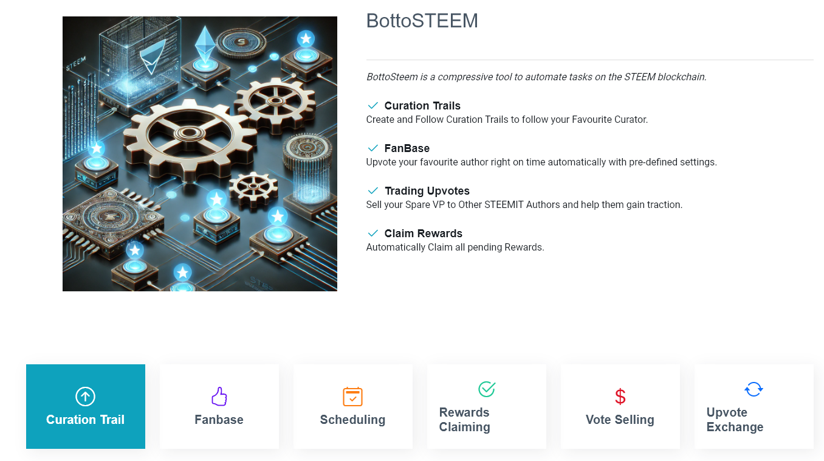Click the BottoSTEEM heading title
The width and height of the screenshot is (824, 461).
pyautogui.click(x=422, y=21)
